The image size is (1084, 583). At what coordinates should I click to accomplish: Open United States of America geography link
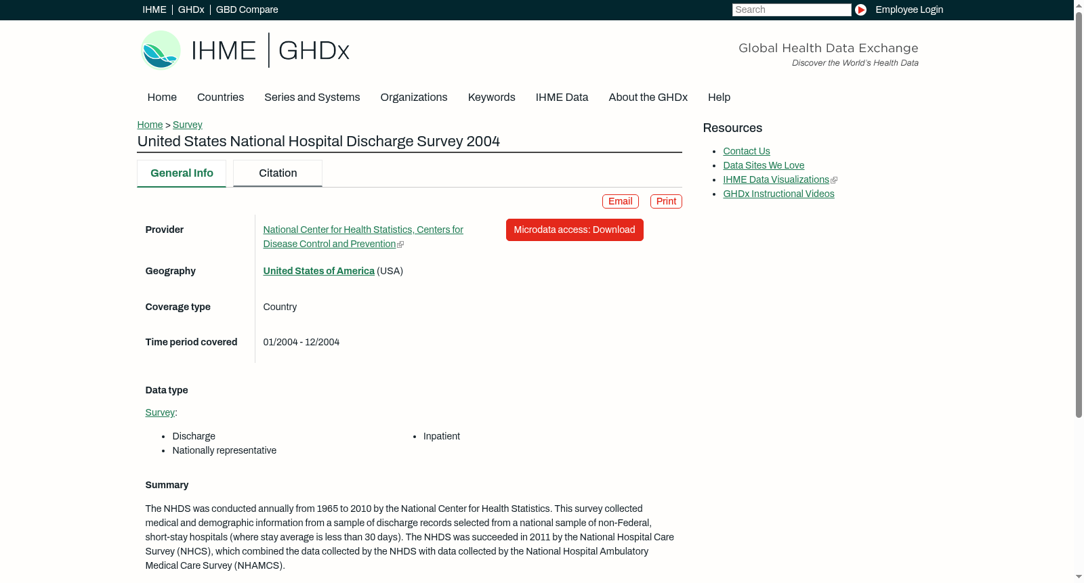(318, 271)
